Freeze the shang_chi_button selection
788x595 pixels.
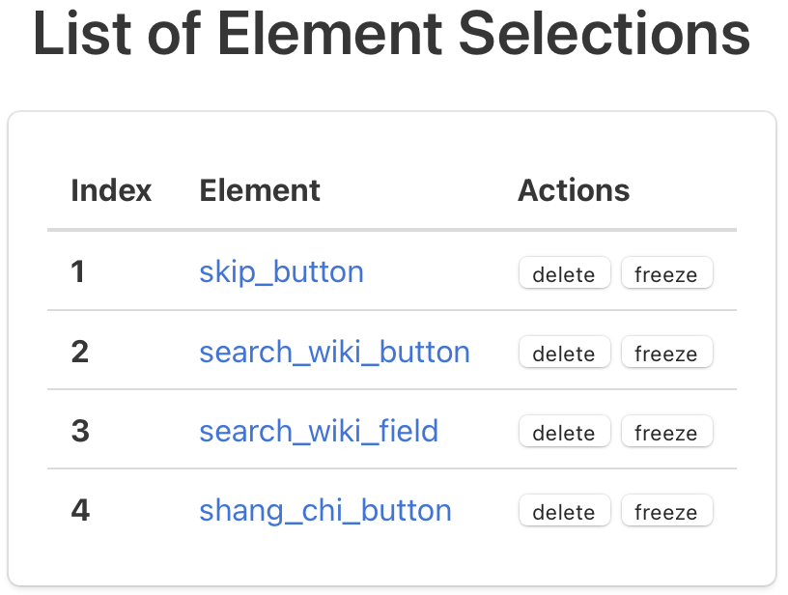(x=666, y=511)
